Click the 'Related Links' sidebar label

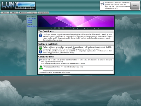pyautogui.click(x=31, y=16)
